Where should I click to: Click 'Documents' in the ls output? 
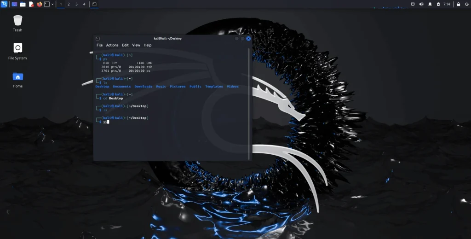click(121, 87)
